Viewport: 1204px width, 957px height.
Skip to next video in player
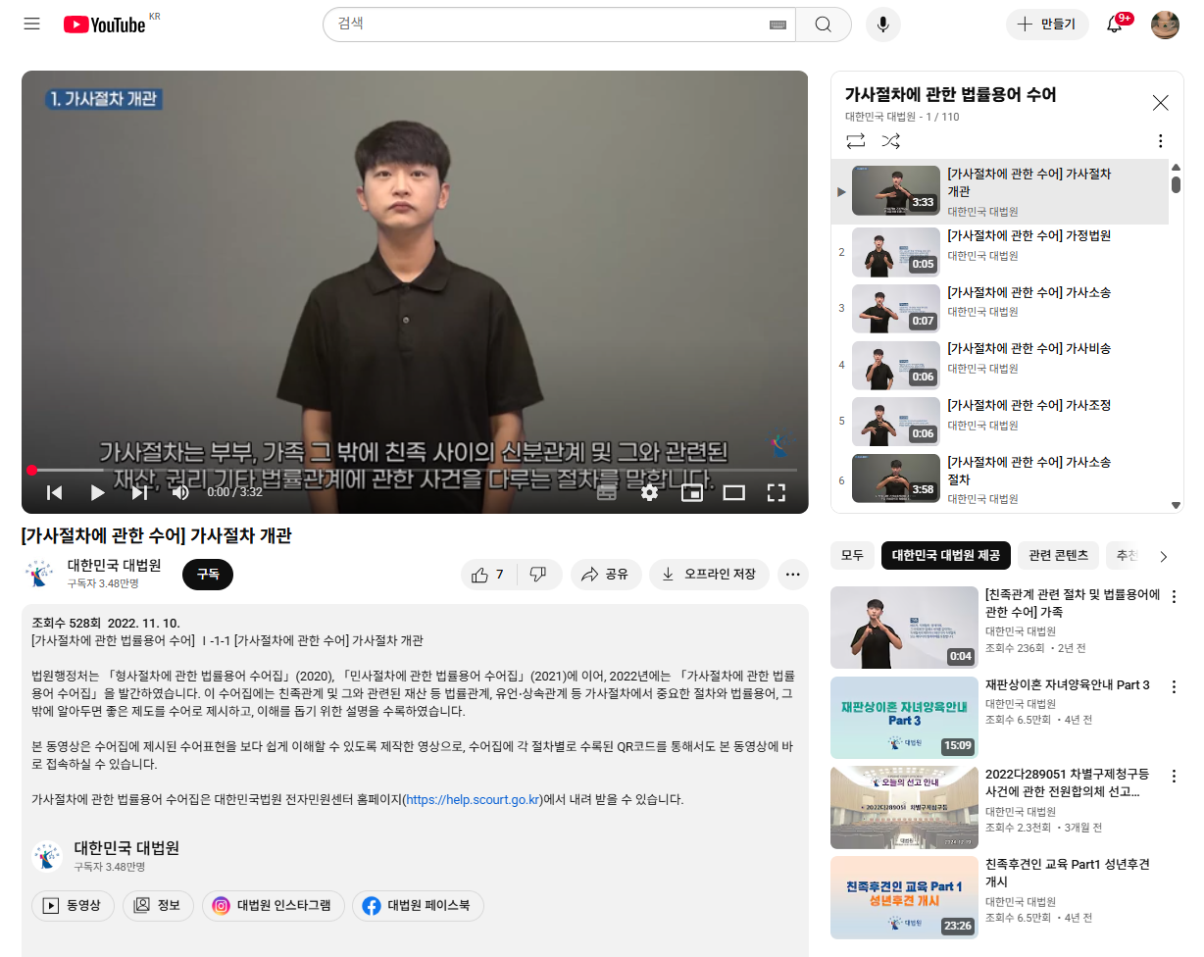pyautogui.click(x=139, y=492)
